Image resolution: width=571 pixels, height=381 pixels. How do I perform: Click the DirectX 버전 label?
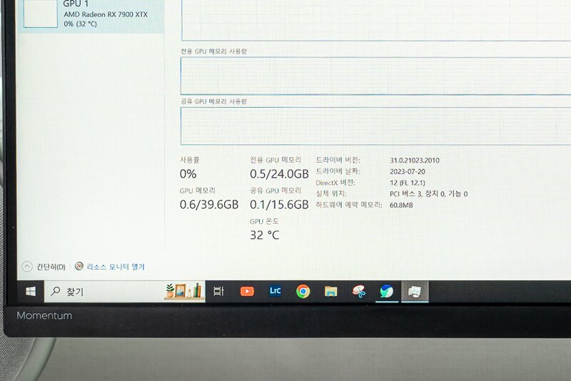pos(335,183)
